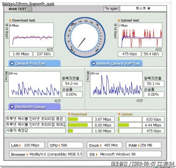Viewport: 176px width, 168px height.
Task: Click the download bar for 3.87 Mbps average
Action: 80,119
